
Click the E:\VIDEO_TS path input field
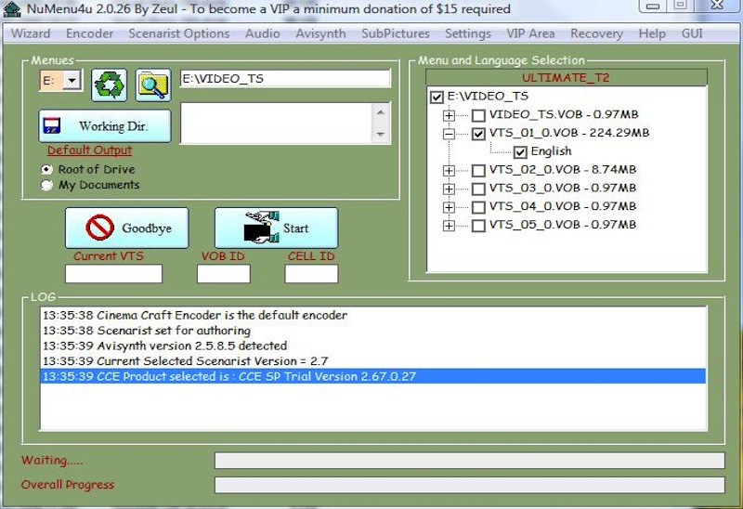284,79
